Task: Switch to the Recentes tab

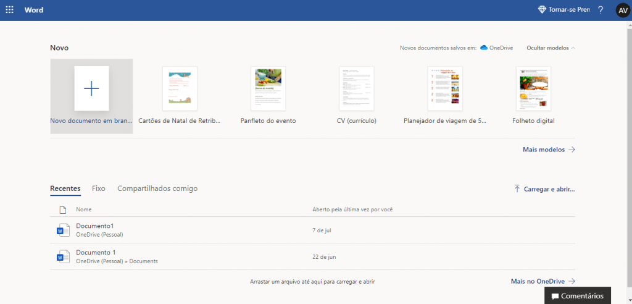Action: click(65, 188)
